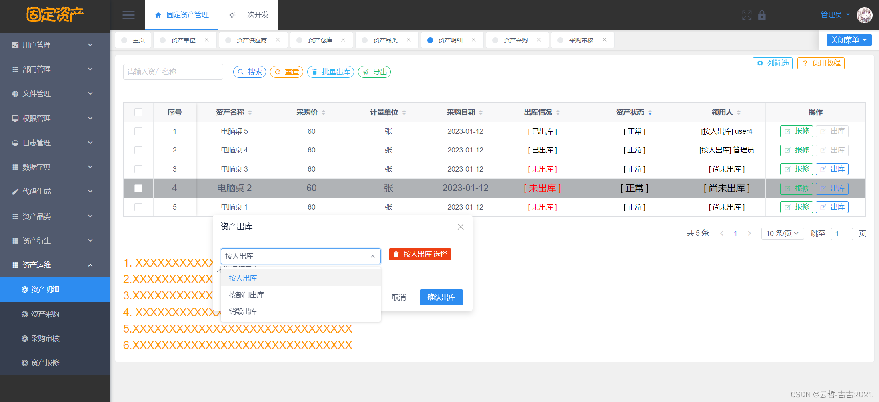Close the 采购审核 tab with its X
The width and height of the screenshot is (879, 402).
pyautogui.click(x=605, y=40)
